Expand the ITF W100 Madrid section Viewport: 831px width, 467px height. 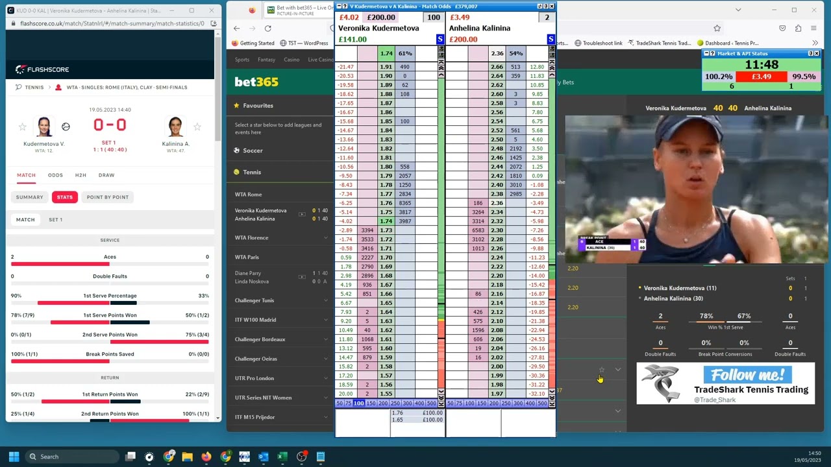pos(325,320)
